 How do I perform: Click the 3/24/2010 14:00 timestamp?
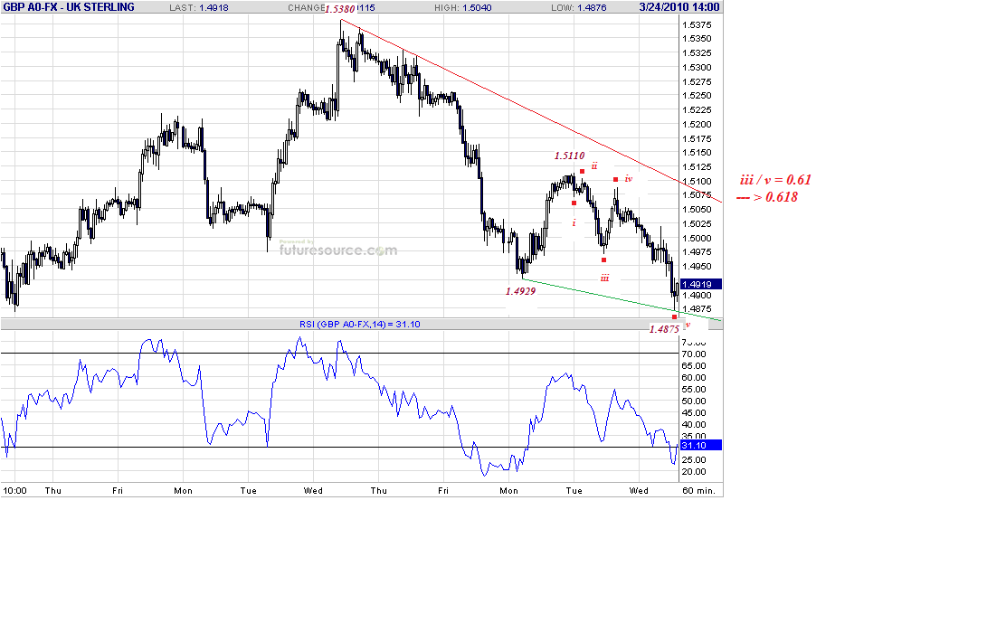(680, 7)
